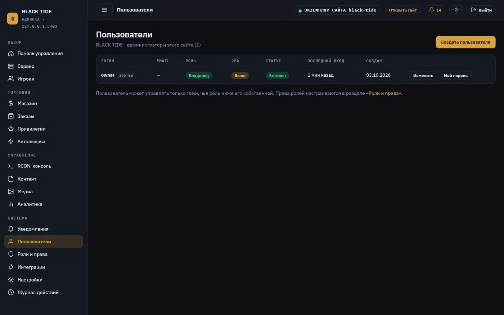Click Открыть сайт button
The width and height of the screenshot is (504, 315).
tap(403, 10)
